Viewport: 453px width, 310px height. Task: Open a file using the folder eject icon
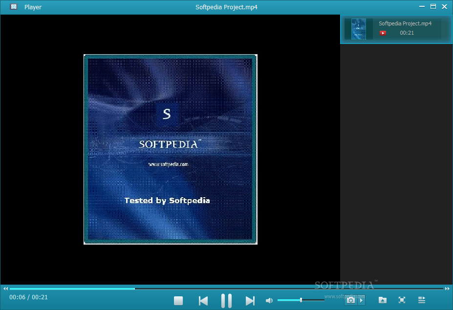(383, 300)
